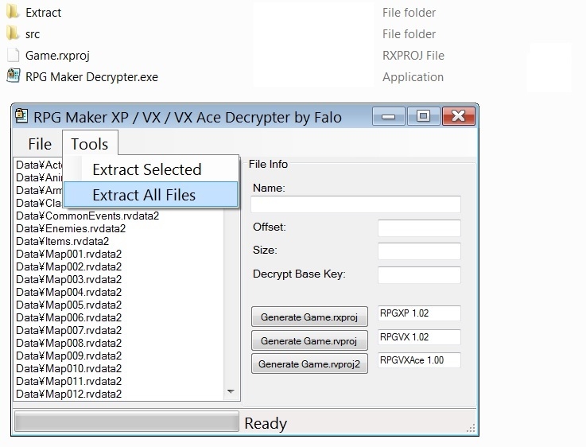Select Data¥Map012.rvdata2 in list
Image resolution: width=586 pixels, height=447 pixels.
[68, 394]
